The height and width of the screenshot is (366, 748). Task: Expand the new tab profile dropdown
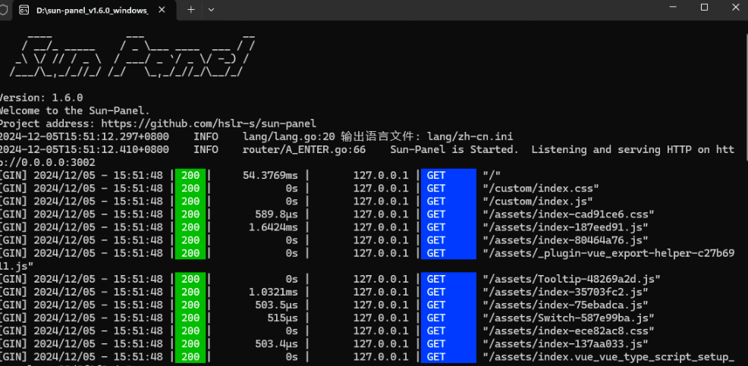pos(212,10)
